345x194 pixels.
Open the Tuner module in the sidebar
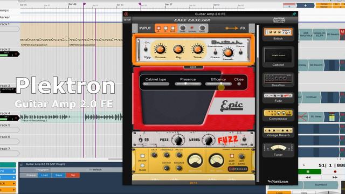click(278, 150)
